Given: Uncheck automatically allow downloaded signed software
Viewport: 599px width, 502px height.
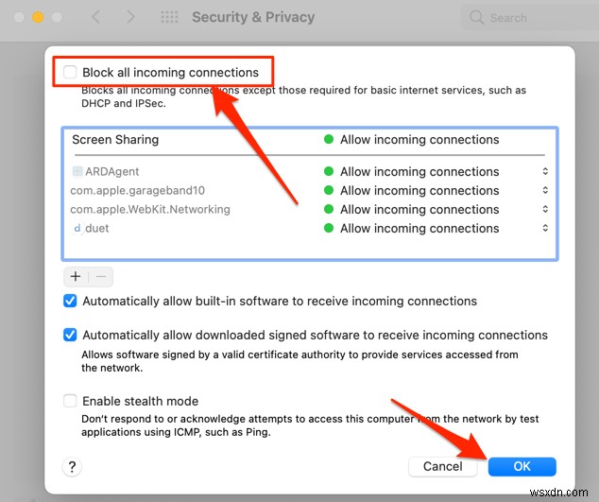Looking at the screenshot, I should (x=70, y=335).
